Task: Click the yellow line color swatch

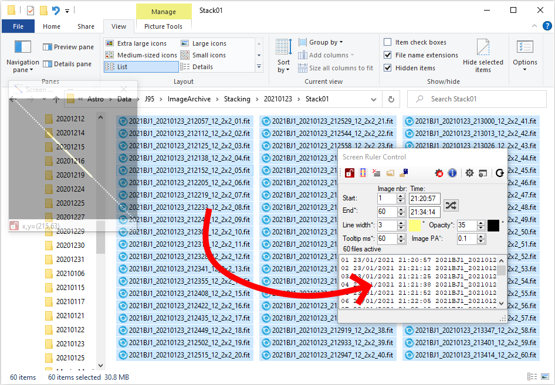Action: [415, 226]
